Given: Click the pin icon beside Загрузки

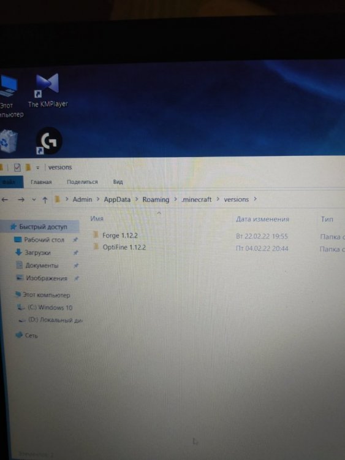Looking at the screenshot, I should pos(75,253).
